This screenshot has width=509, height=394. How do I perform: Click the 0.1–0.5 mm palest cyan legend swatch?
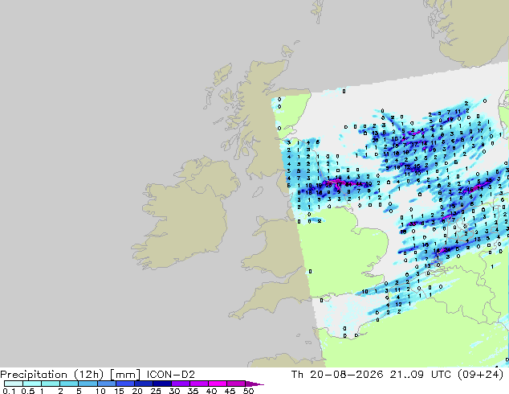(x=14, y=384)
